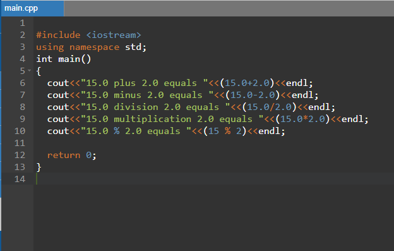Viewport: 394px width, 251px height.
Task: Click line number 14 in the gutter
Action: coord(20,179)
